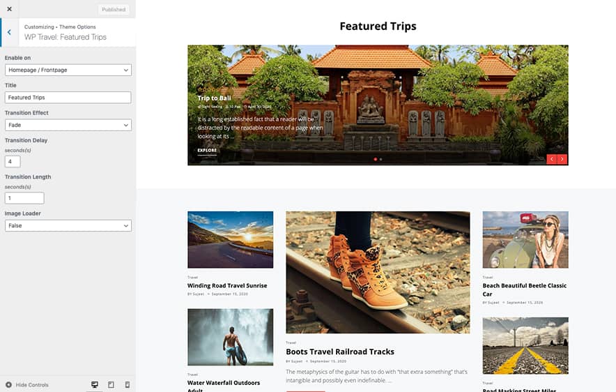The width and height of the screenshot is (616, 392).
Task: Click Hide Controls at the bottom
Action: point(27,385)
